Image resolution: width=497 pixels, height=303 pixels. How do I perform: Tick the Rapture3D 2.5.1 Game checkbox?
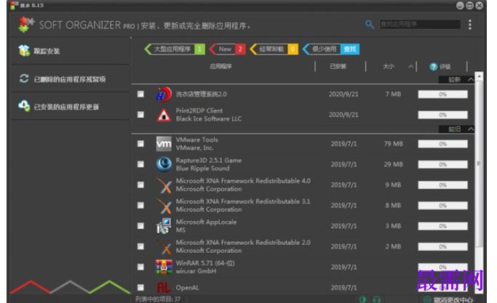[x=140, y=164]
